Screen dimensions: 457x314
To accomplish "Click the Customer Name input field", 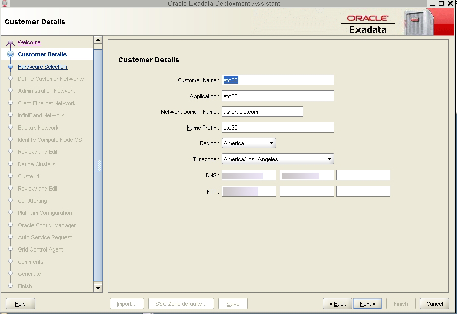I will pos(278,80).
